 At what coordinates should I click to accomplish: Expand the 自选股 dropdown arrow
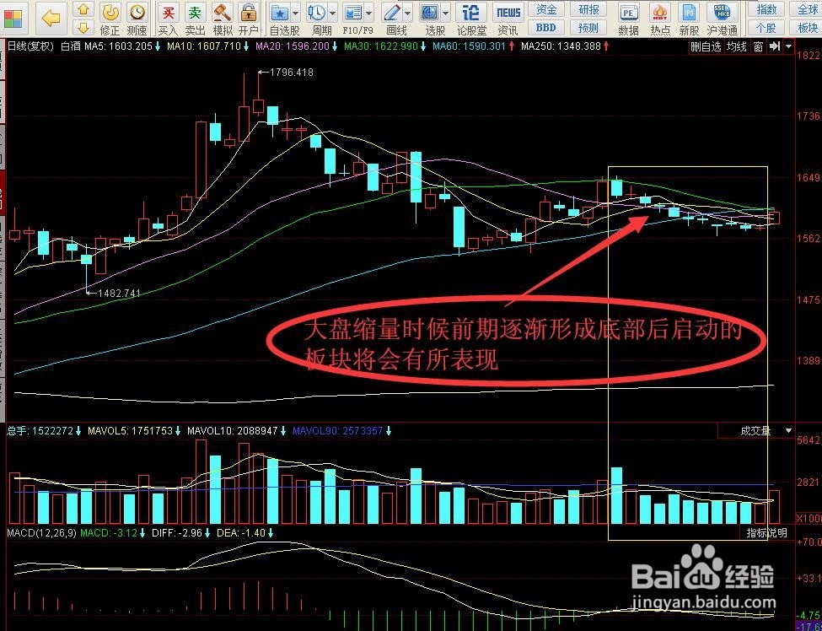pos(296,13)
